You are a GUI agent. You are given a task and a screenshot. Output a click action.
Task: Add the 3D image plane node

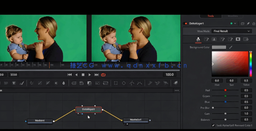pos(176,83)
